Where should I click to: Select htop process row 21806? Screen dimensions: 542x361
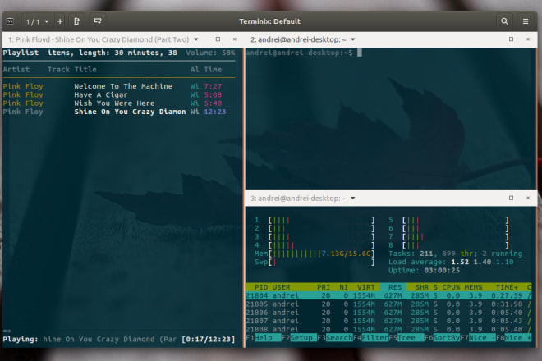tap(388, 313)
